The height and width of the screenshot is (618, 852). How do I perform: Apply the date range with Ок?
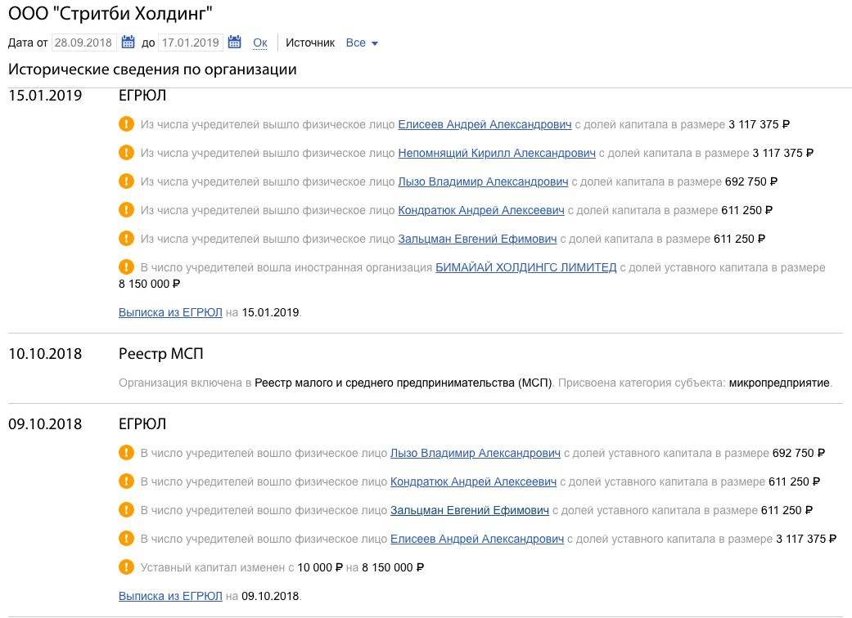coord(260,43)
